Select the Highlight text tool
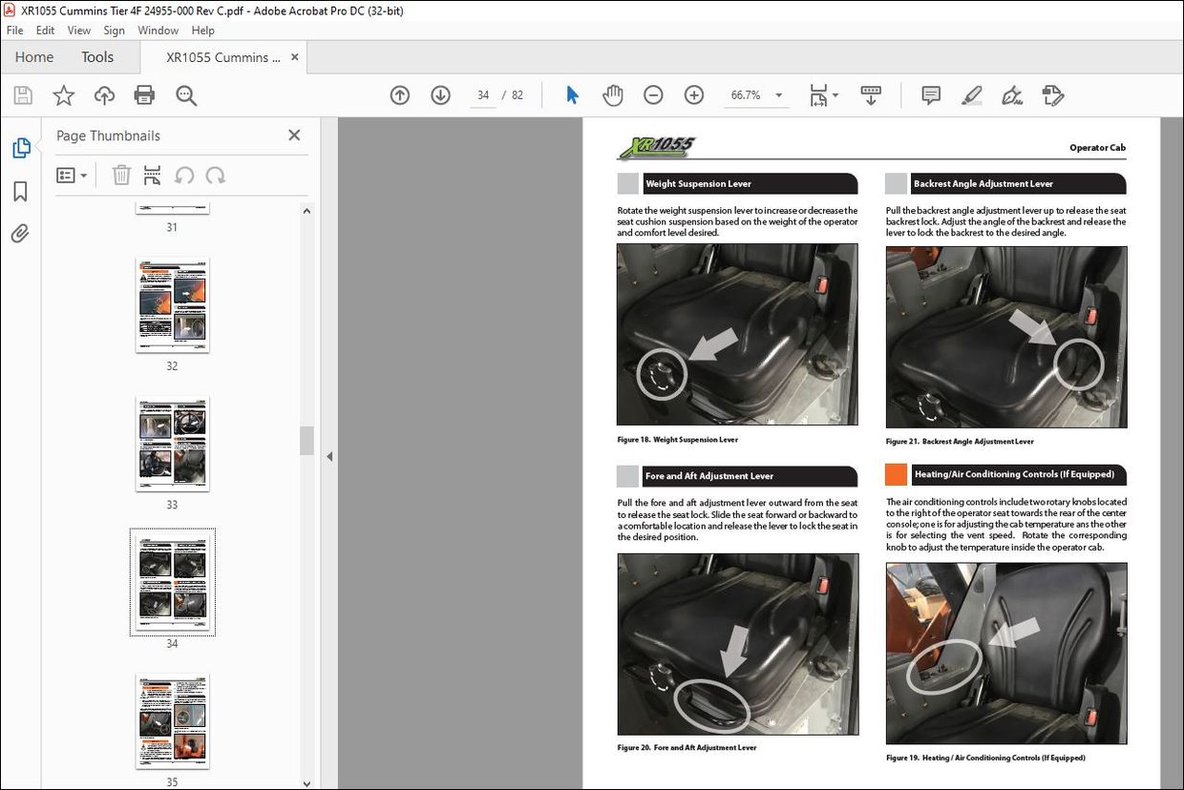The image size is (1184, 790). pyautogui.click(x=971, y=94)
